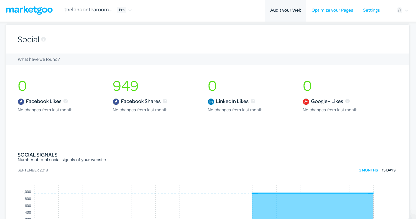Click the LinkedIn icon beside LinkedIn Likes
The image size is (416, 219).
[x=211, y=102]
